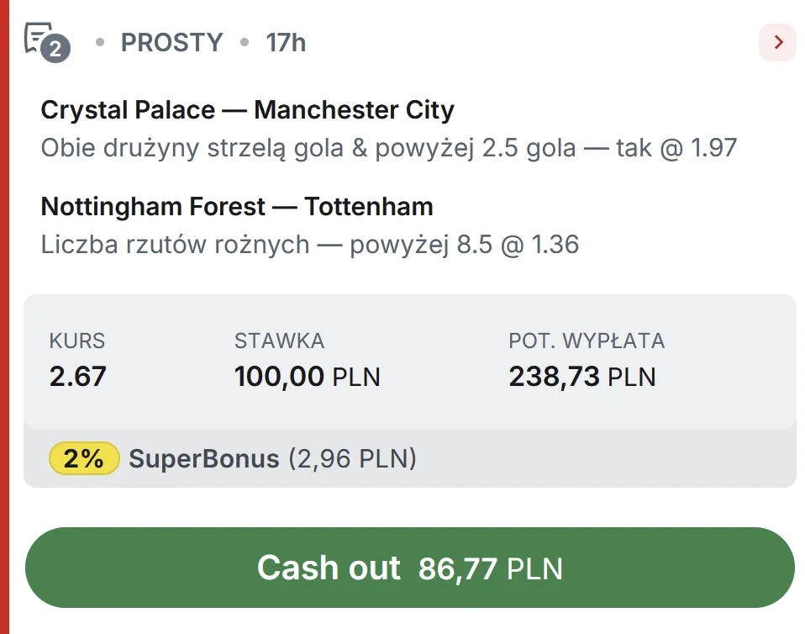Click the 17h time remaining label
The width and height of the screenshot is (805, 634).
[x=284, y=42]
